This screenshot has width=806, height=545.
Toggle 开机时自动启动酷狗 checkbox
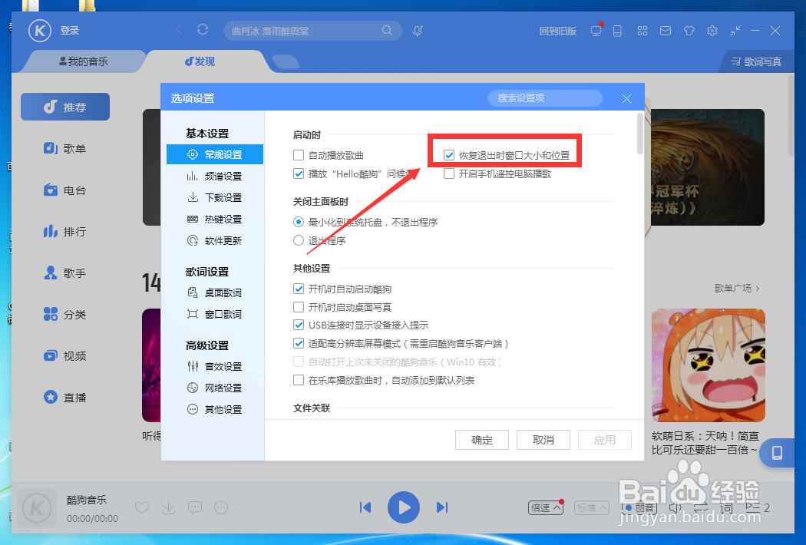[298, 289]
